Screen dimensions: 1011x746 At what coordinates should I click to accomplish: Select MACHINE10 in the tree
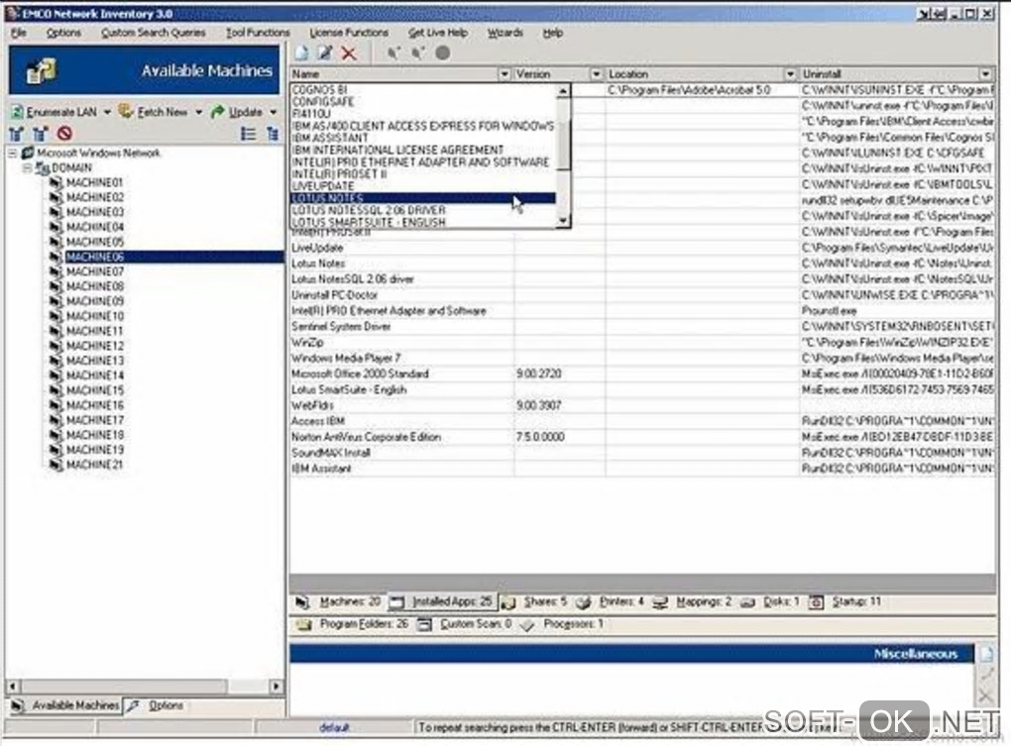tap(94, 316)
